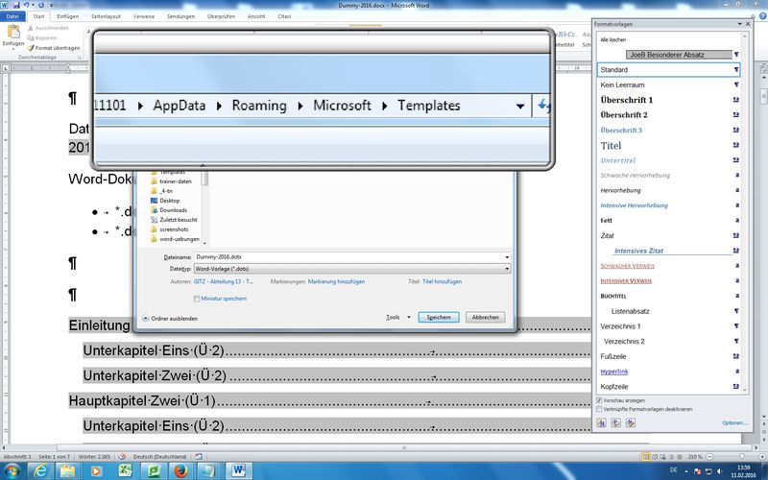Open the Einfügen paste dropdown arrow
This screenshot has height=480, width=768.
pos(13,50)
